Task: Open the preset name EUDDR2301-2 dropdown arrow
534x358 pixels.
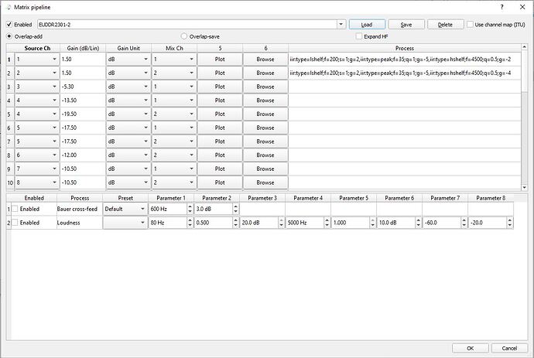Action: click(341, 25)
